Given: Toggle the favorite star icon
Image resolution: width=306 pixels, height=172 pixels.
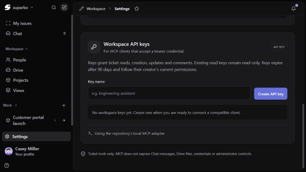Looking at the screenshot, I should (137, 9).
